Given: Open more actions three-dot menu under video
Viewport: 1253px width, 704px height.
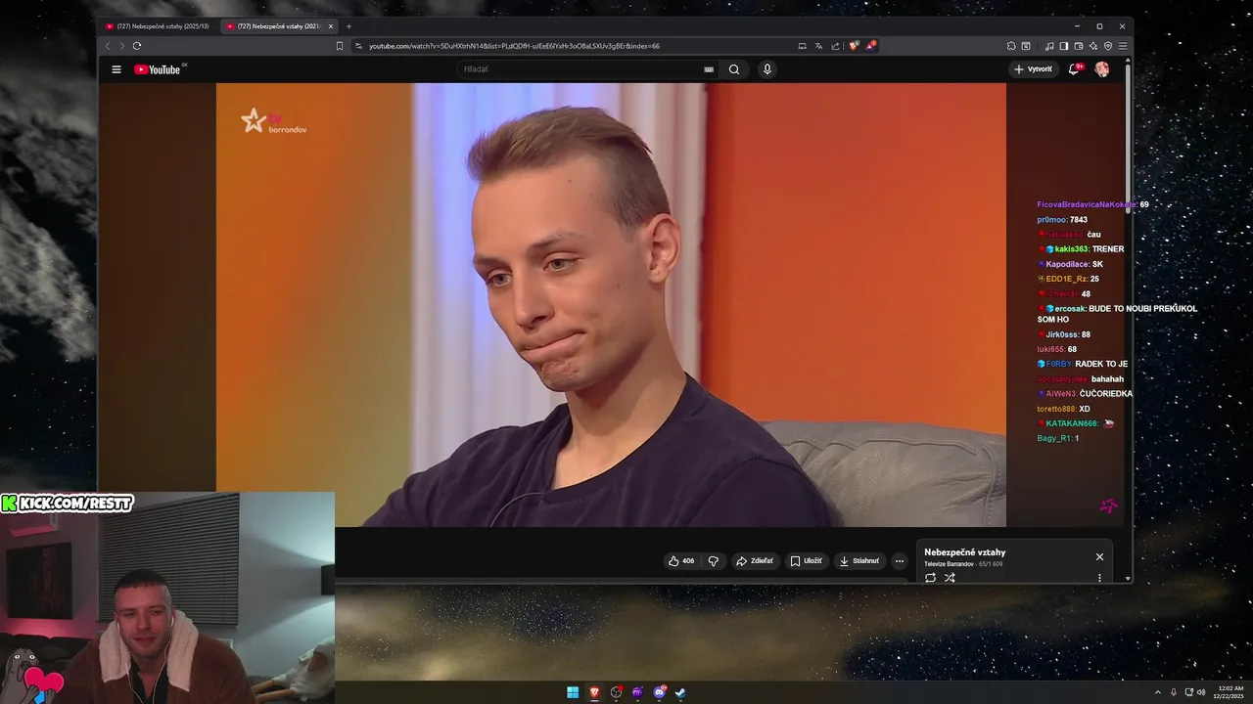Looking at the screenshot, I should point(900,561).
